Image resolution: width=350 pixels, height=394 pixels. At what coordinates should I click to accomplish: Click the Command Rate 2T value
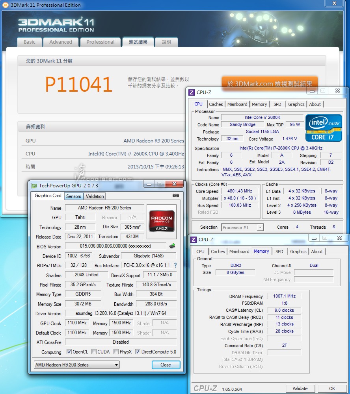[284, 345]
